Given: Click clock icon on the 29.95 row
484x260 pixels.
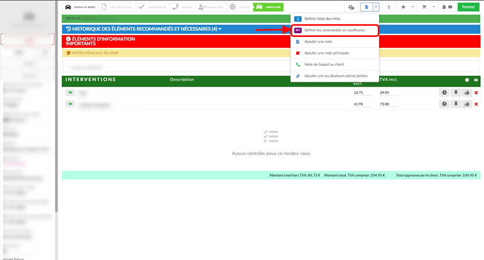Looking at the screenshot, I should coord(444,93).
